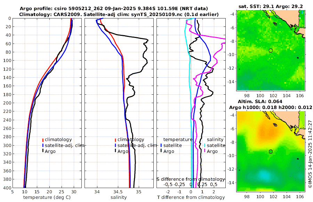Image resolution: width=313 pixels, height=202 pixels.
Task: Click the depth tick label 400
Action: pos(7,188)
